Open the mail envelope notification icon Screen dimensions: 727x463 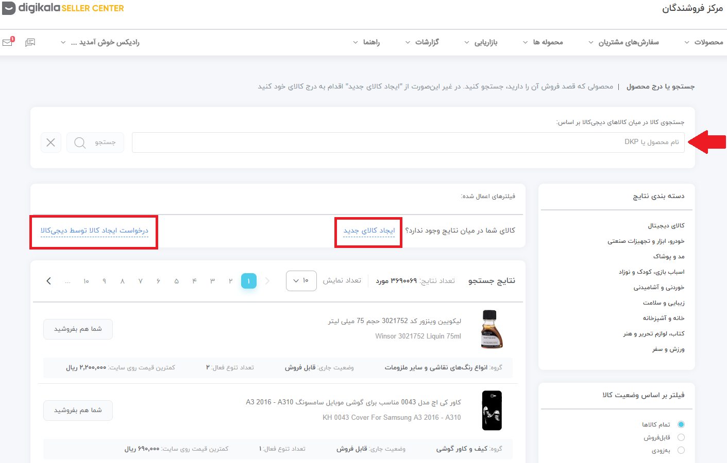[8, 42]
